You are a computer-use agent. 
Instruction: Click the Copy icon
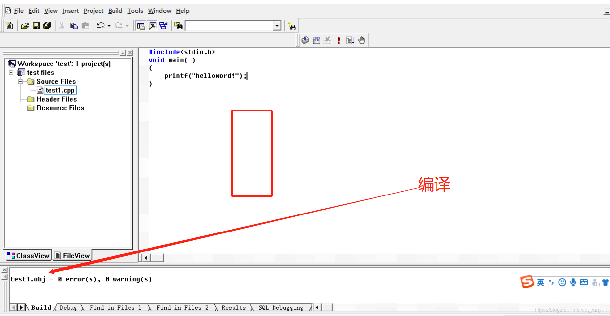[x=74, y=26]
